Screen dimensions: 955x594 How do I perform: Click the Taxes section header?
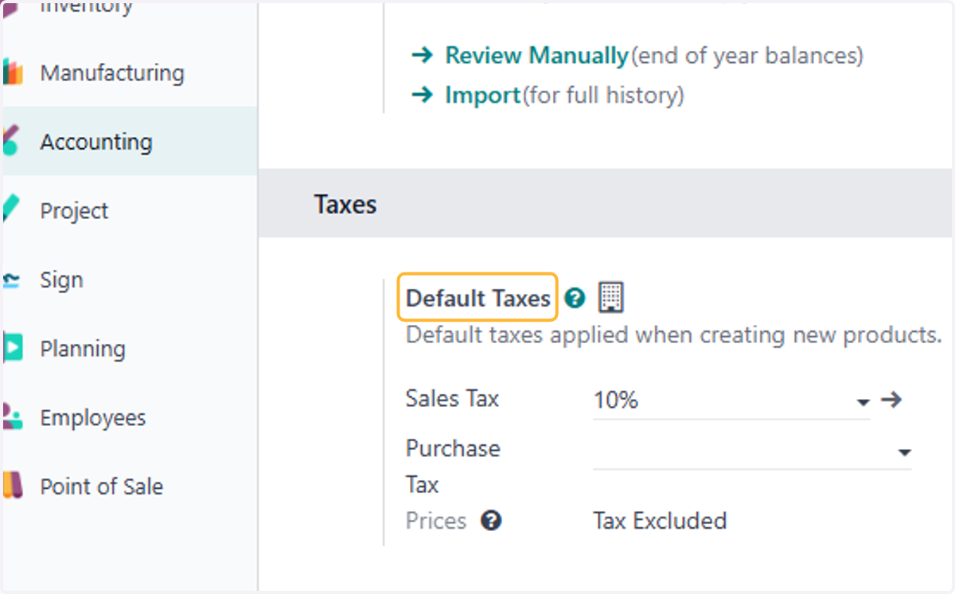pyautogui.click(x=345, y=205)
